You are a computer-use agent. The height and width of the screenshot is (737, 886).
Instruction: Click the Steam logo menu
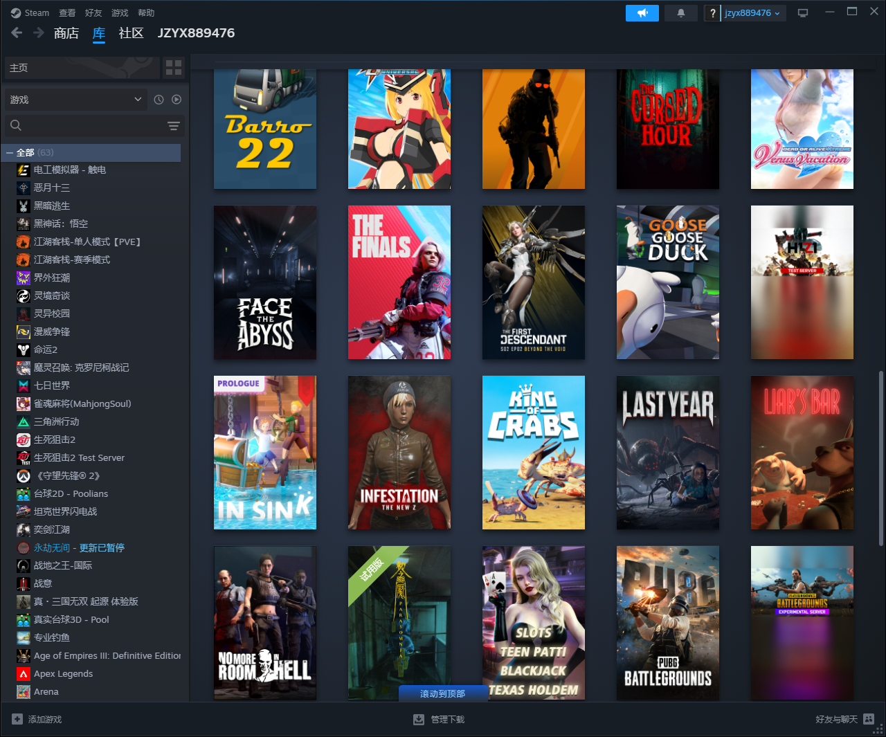coord(30,12)
